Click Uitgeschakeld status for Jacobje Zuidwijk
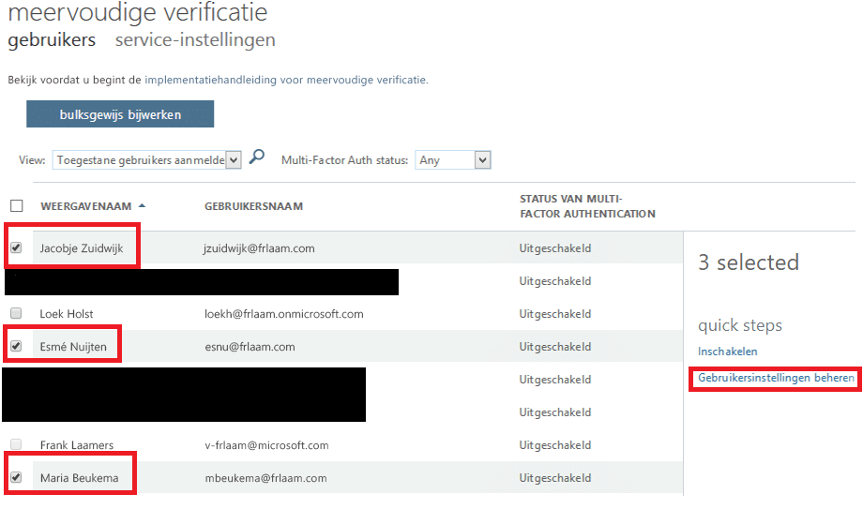Image resolution: width=863 pixels, height=509 pixels. [555, 248]
